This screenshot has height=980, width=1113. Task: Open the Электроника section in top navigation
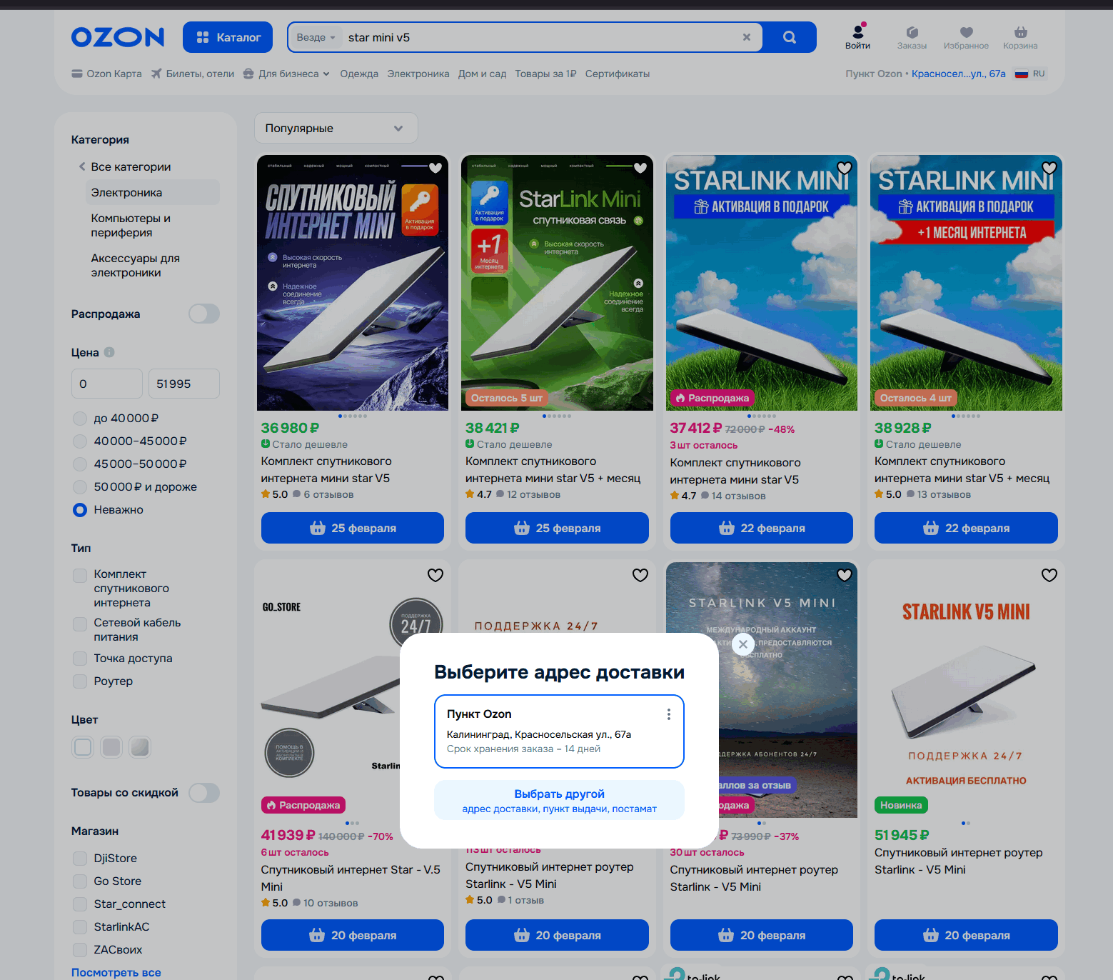(x=418, y=74)
